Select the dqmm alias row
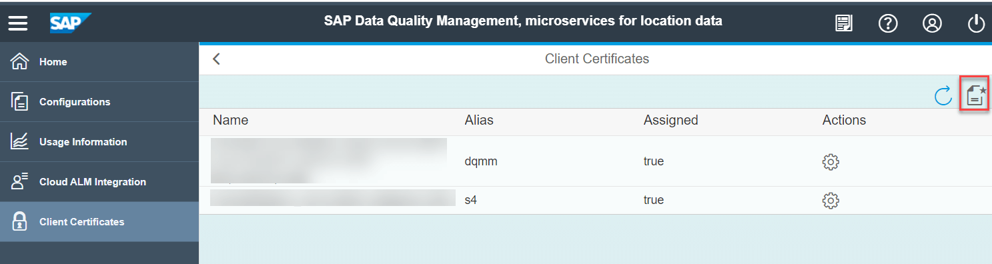Viewport: 992px width, 264px height. [595, 161]
